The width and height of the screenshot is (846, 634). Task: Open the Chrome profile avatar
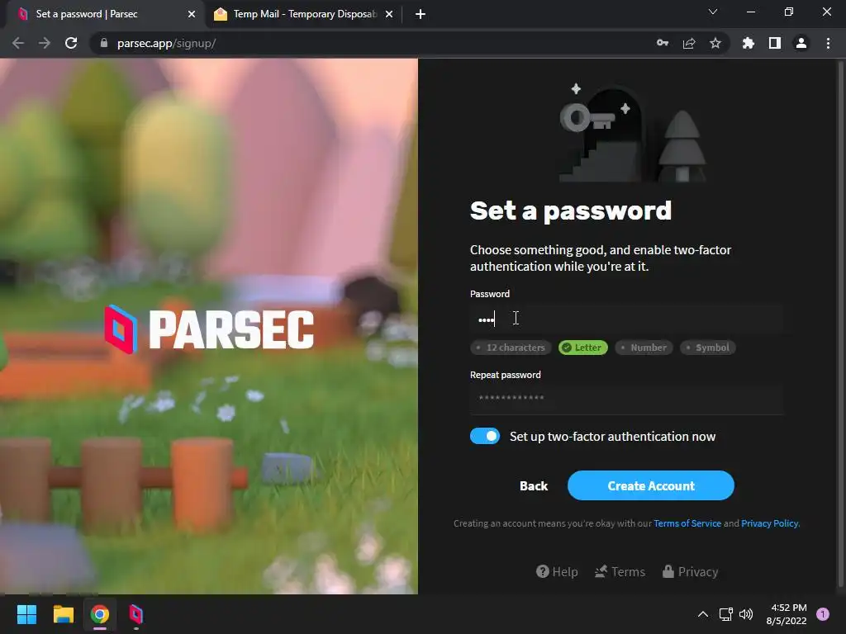click(801, 43)
